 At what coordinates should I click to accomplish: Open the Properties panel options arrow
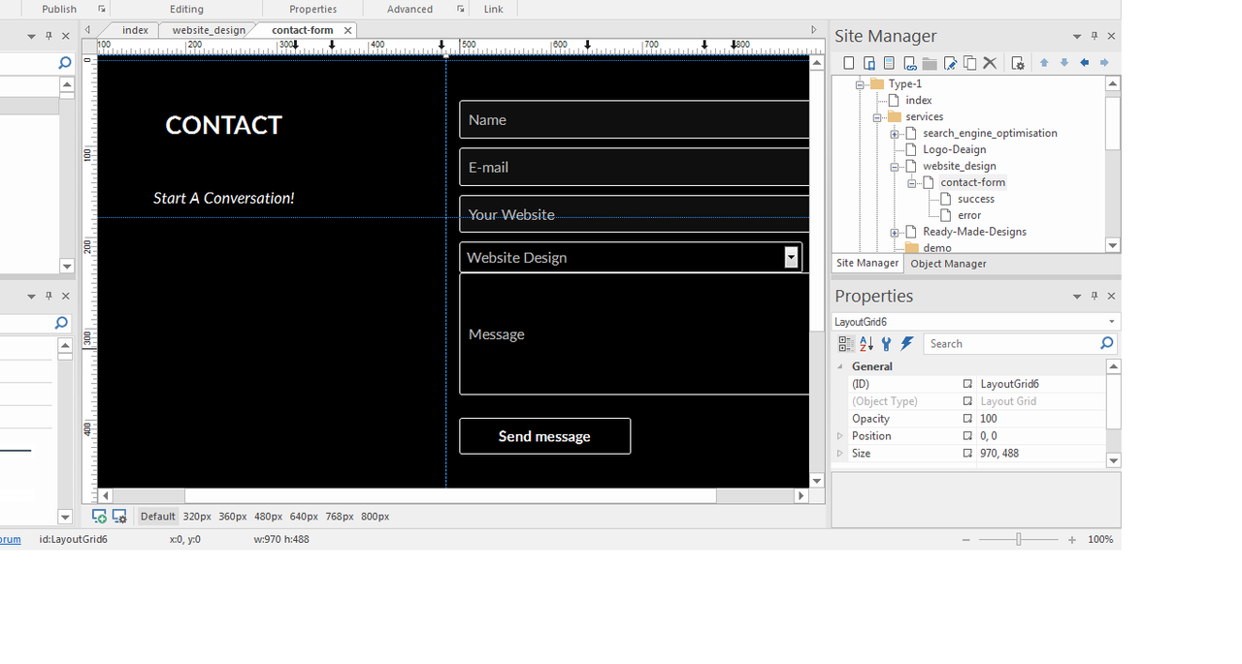[x=1077, y=297]
